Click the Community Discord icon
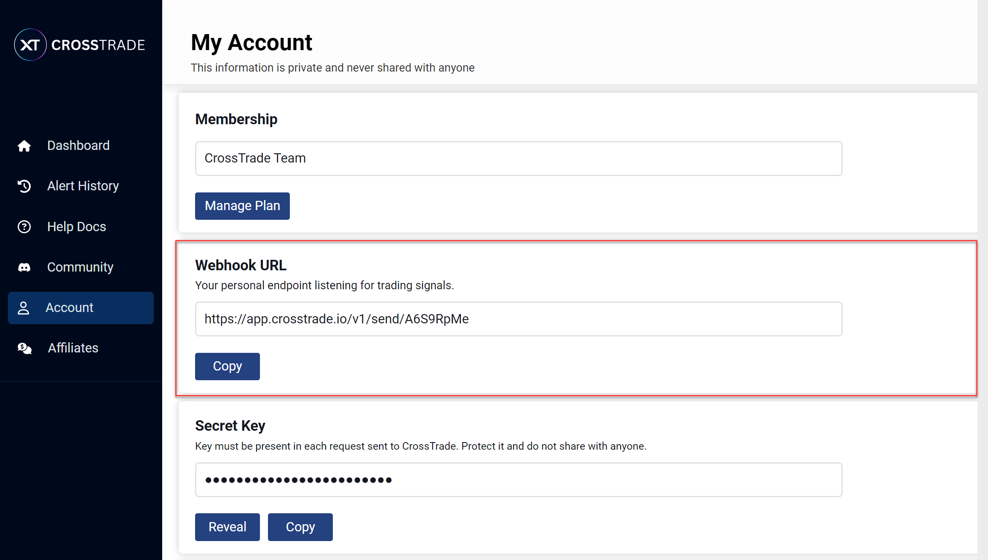The width and height of the screenshot is (988, 560). 24,267
